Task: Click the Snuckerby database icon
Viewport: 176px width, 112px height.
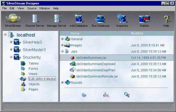Action: (x=17, y=57)
